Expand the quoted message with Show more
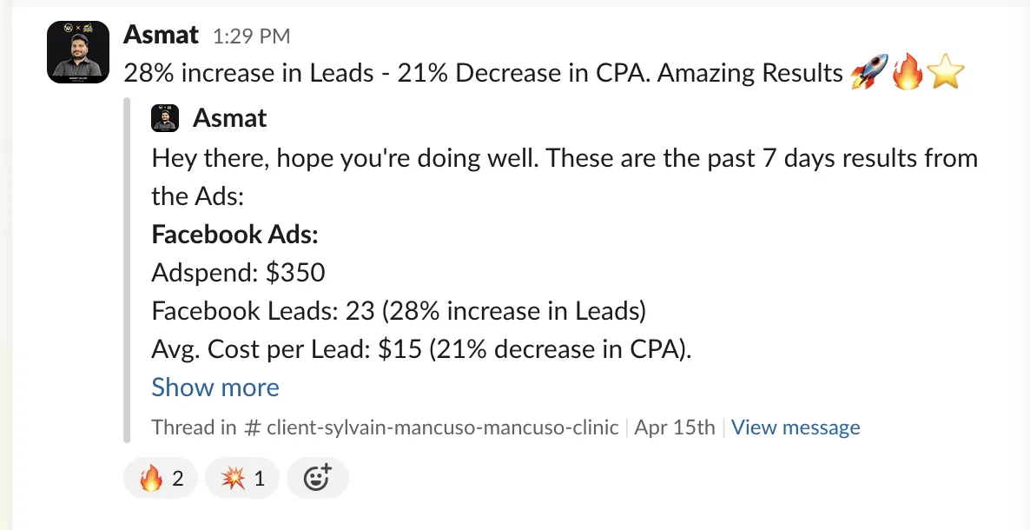The height and width of the screenshot is (530, 1030). 215,388
